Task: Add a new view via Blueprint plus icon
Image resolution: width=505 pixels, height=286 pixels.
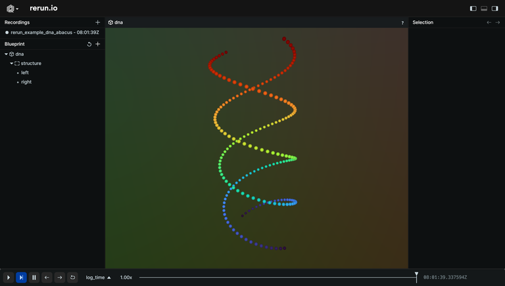Action: pos(98,44)
